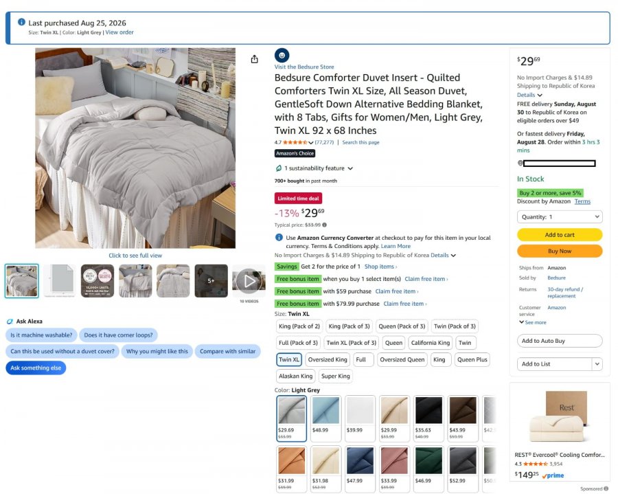
Task: Open the Quantity dropdown
Action: (x=560, y=217)
